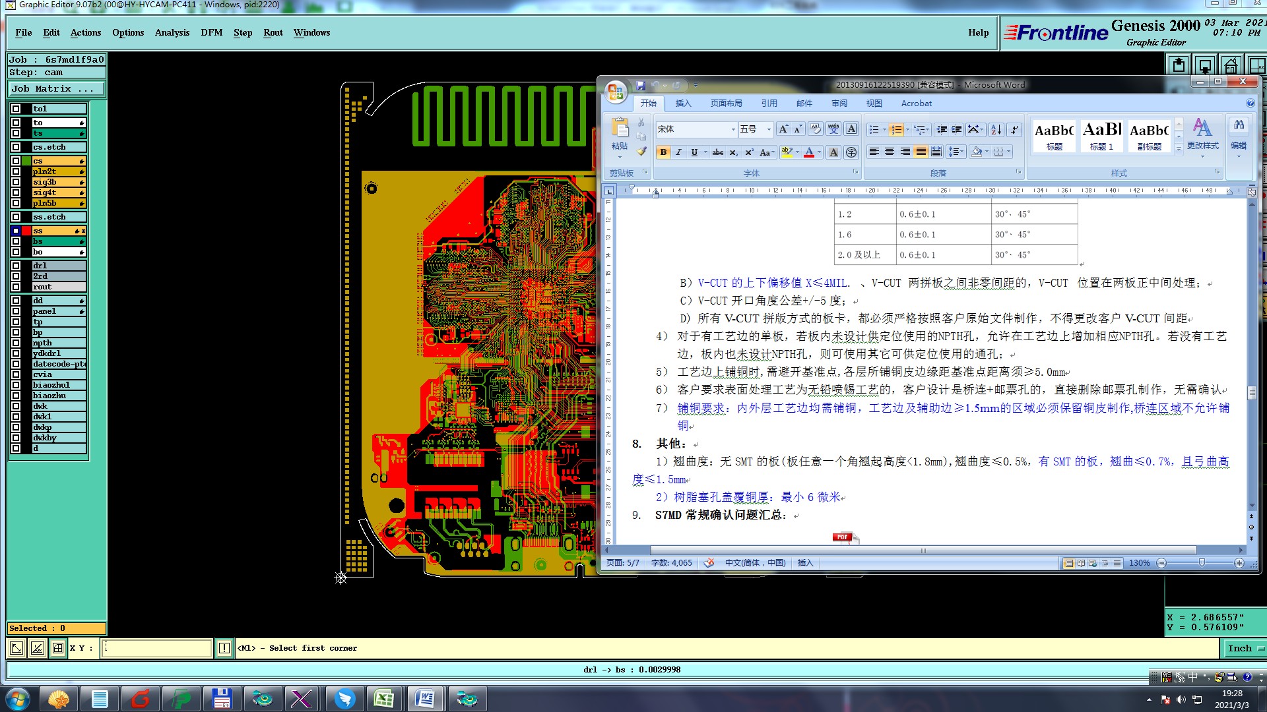Open the Analysis menu in Genesis
Image resolution: width=1267 pixels, height=712 pixels.
click(172, 32)
